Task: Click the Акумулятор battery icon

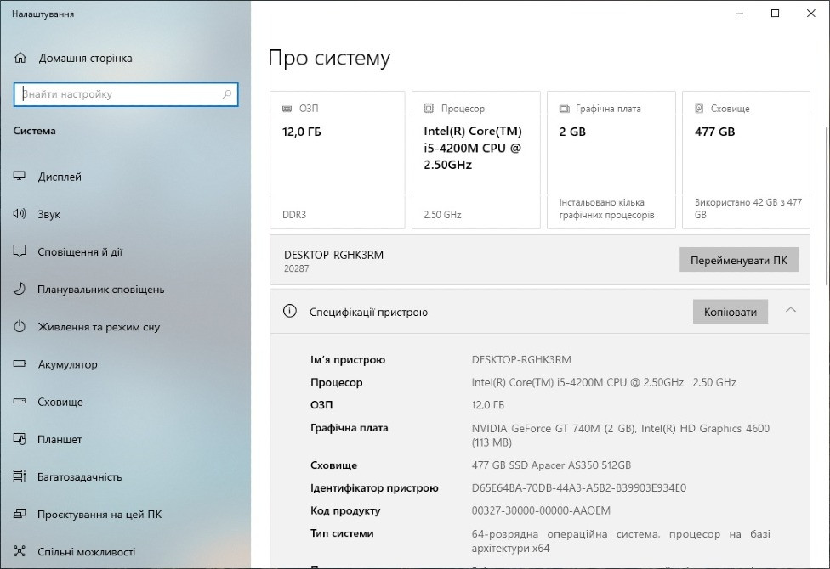Action: tap(20, 364)
